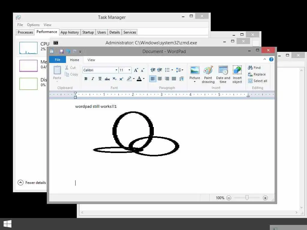The width and height of the screenshot is (307, 230).
Task: Open Task Manager File menu
Action: (x=20, y=25)
